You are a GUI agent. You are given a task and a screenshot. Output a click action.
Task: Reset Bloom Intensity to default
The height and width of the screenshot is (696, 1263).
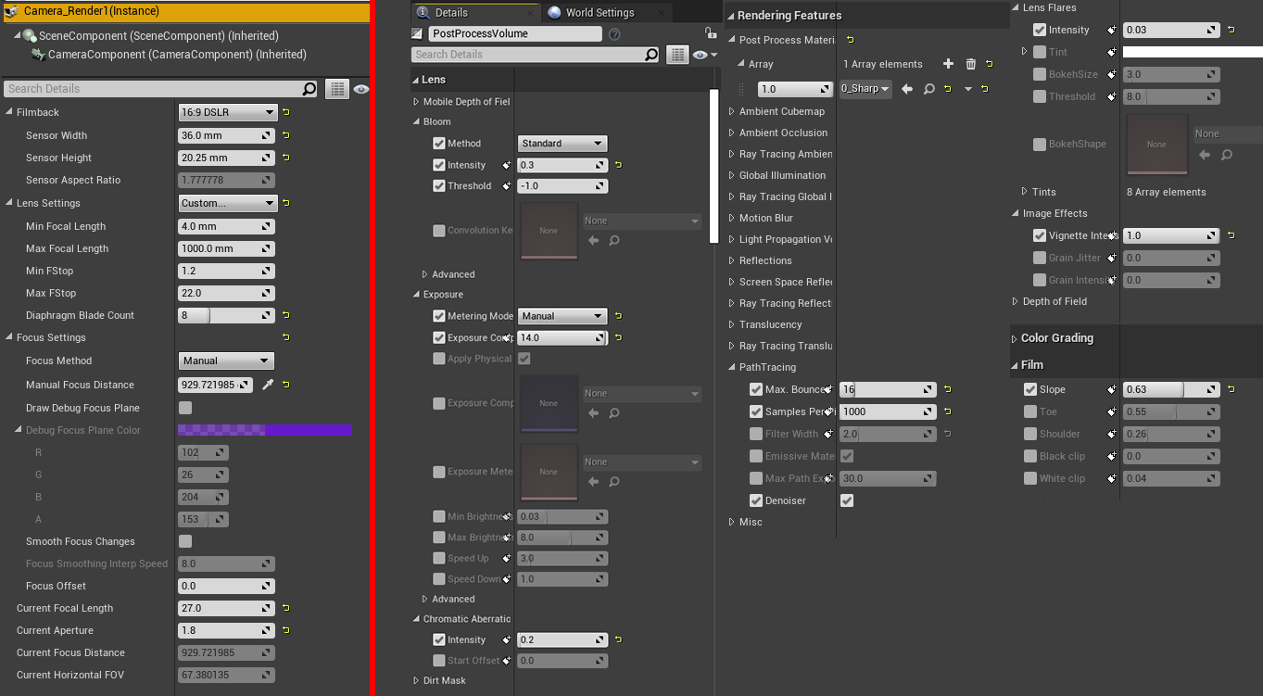pos(618,165)
